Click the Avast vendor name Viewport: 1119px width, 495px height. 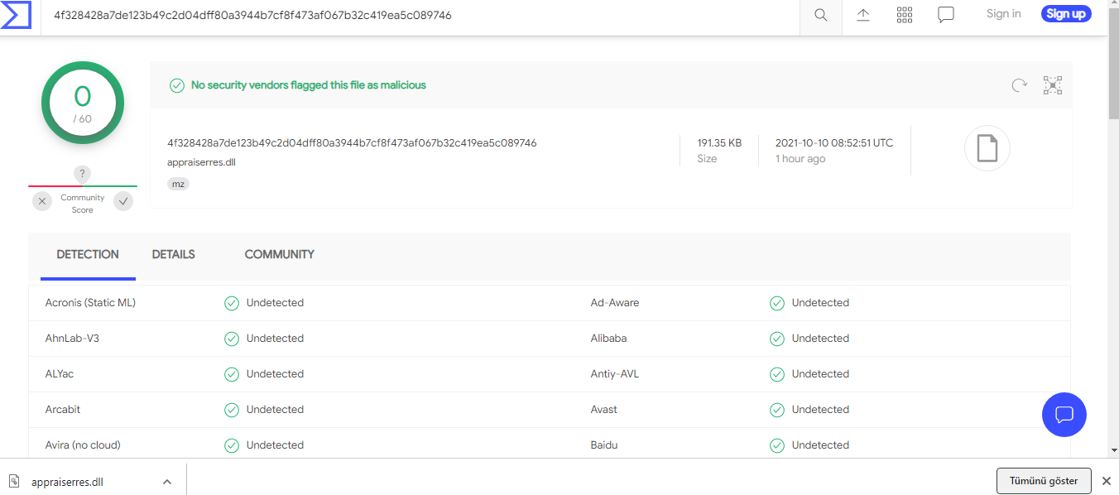tap(604, 410)
